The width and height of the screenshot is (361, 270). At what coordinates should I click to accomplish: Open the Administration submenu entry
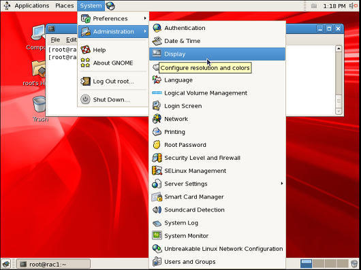click(114, 31)
